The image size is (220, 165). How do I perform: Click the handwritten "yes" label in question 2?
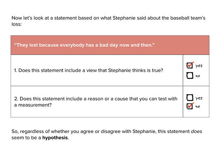pos(199,98)
